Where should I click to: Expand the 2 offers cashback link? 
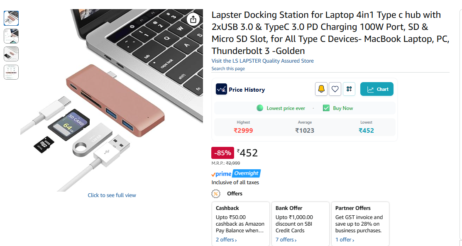(x=226, y=240)
